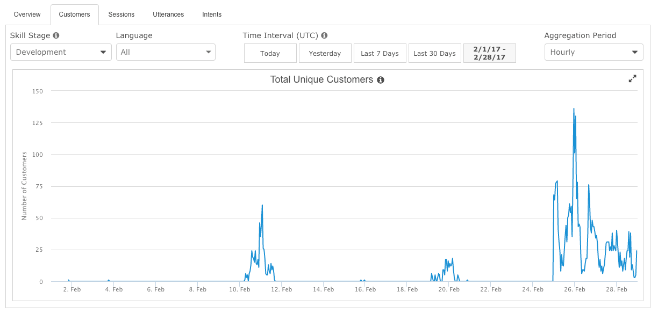Open the Intents tab

(x=211, y=14)
